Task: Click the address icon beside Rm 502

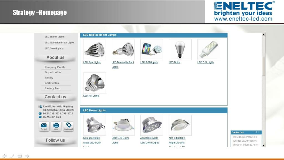Action: click(40, 106)
